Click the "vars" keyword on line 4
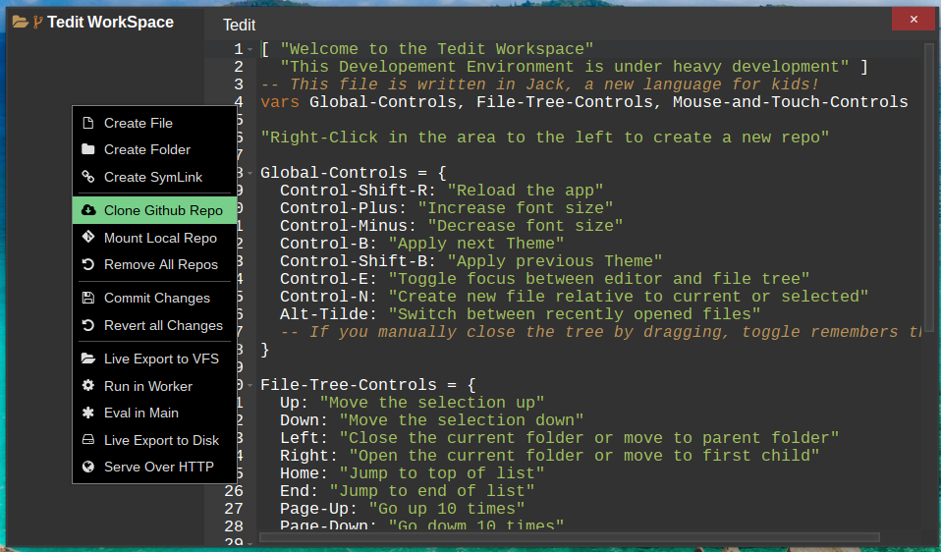The width and height of the screenshot is (941, 552). [280, 102]
